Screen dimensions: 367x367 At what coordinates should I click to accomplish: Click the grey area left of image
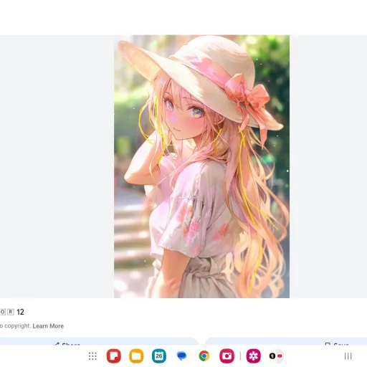pyautogui.click(x=57, y=166)
